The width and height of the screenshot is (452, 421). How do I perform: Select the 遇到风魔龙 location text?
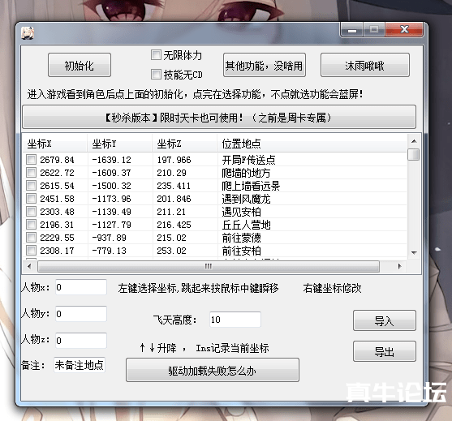(x=246, y=199)
